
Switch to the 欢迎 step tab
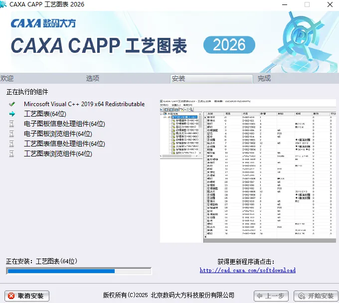pos(7,78)
